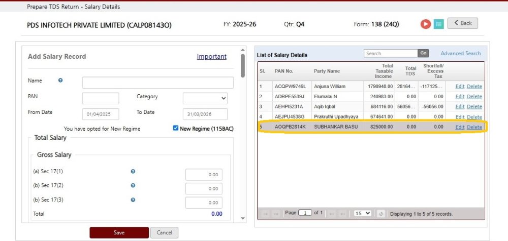
Task: Edit Aqib Iqbal's salary record
Action: [460, 107]
